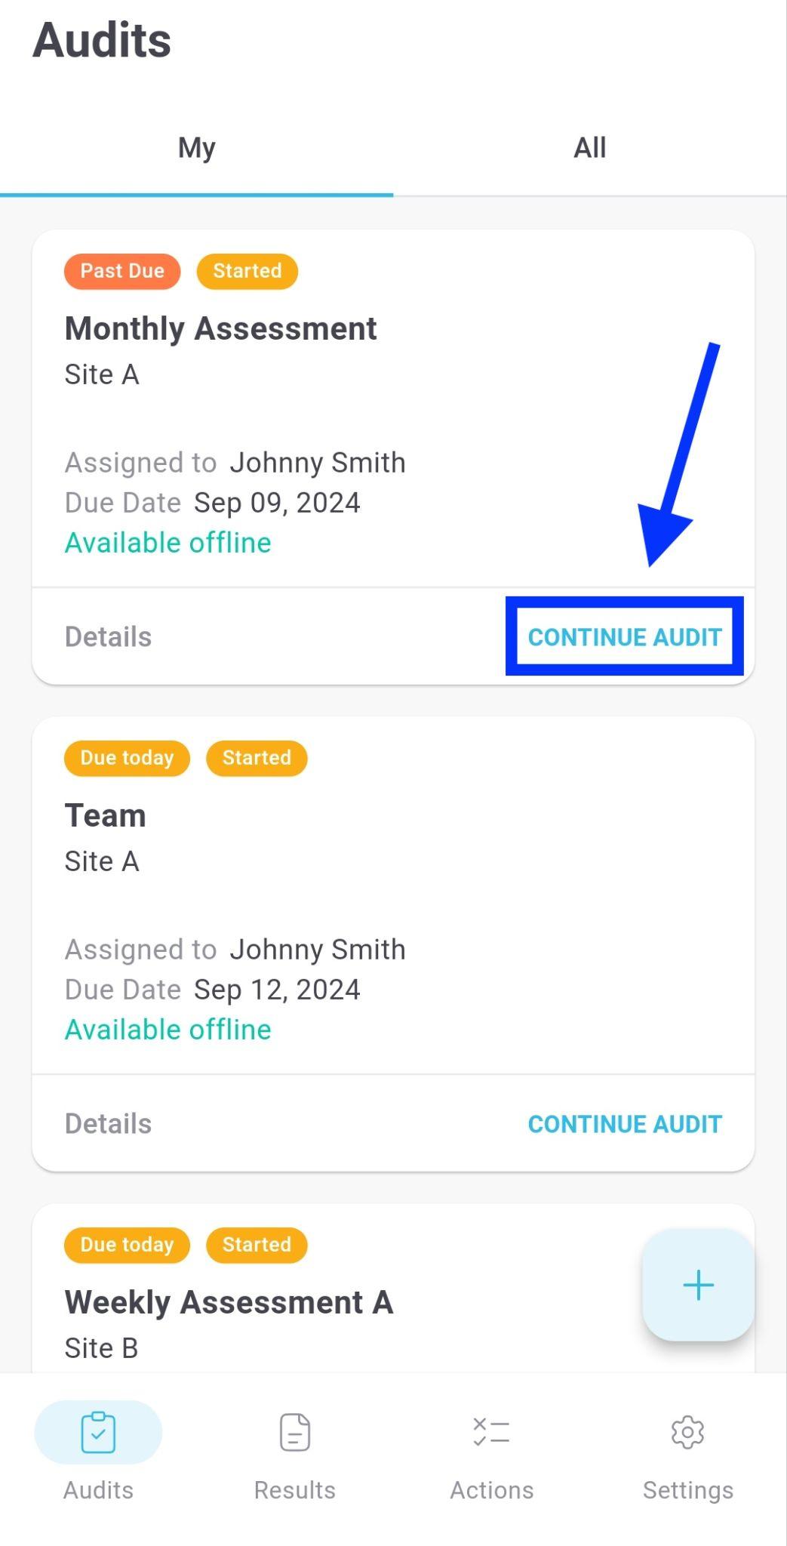This screenshot has width=787, height=1546.
Task: Open the Actions checklist icon
Action: pyautogui.click(x=491, y=1432)
